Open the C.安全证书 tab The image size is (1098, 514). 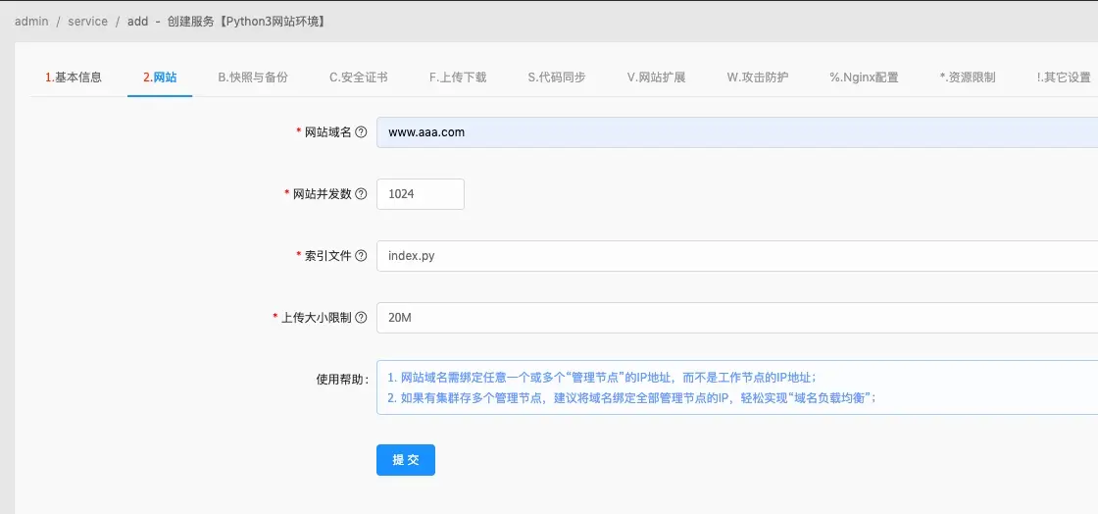pos(359,77)
